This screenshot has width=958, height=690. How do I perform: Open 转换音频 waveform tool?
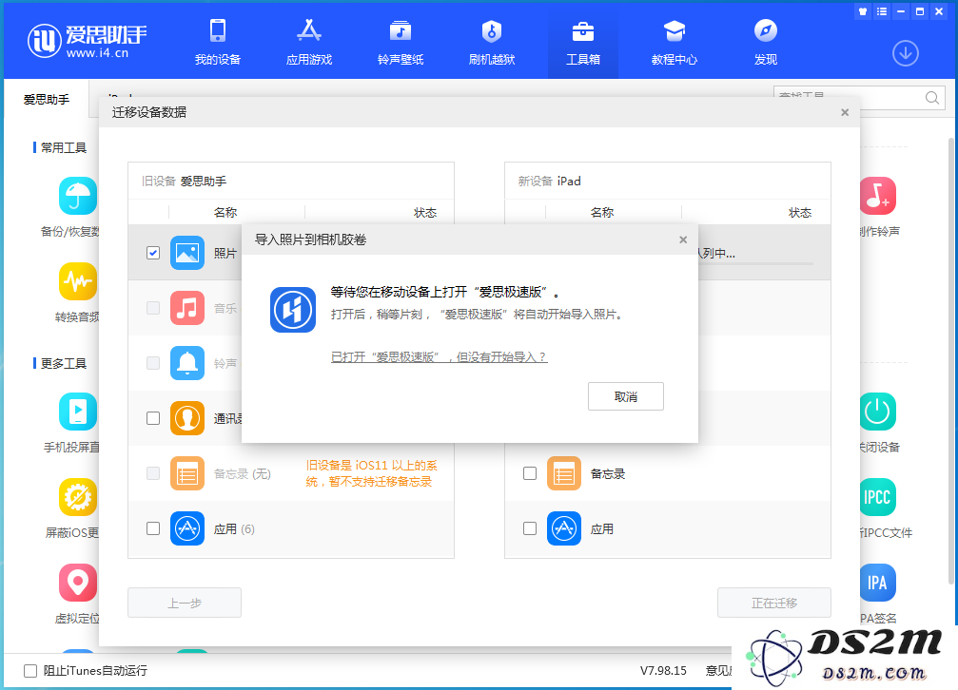coord(78,281)
